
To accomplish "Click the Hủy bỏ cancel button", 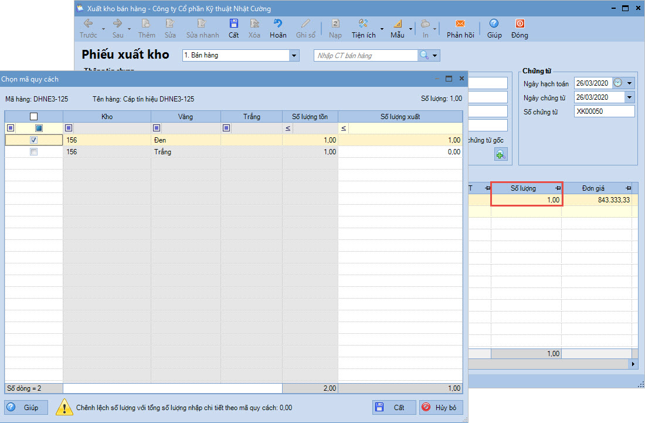I will coord(441,407).
